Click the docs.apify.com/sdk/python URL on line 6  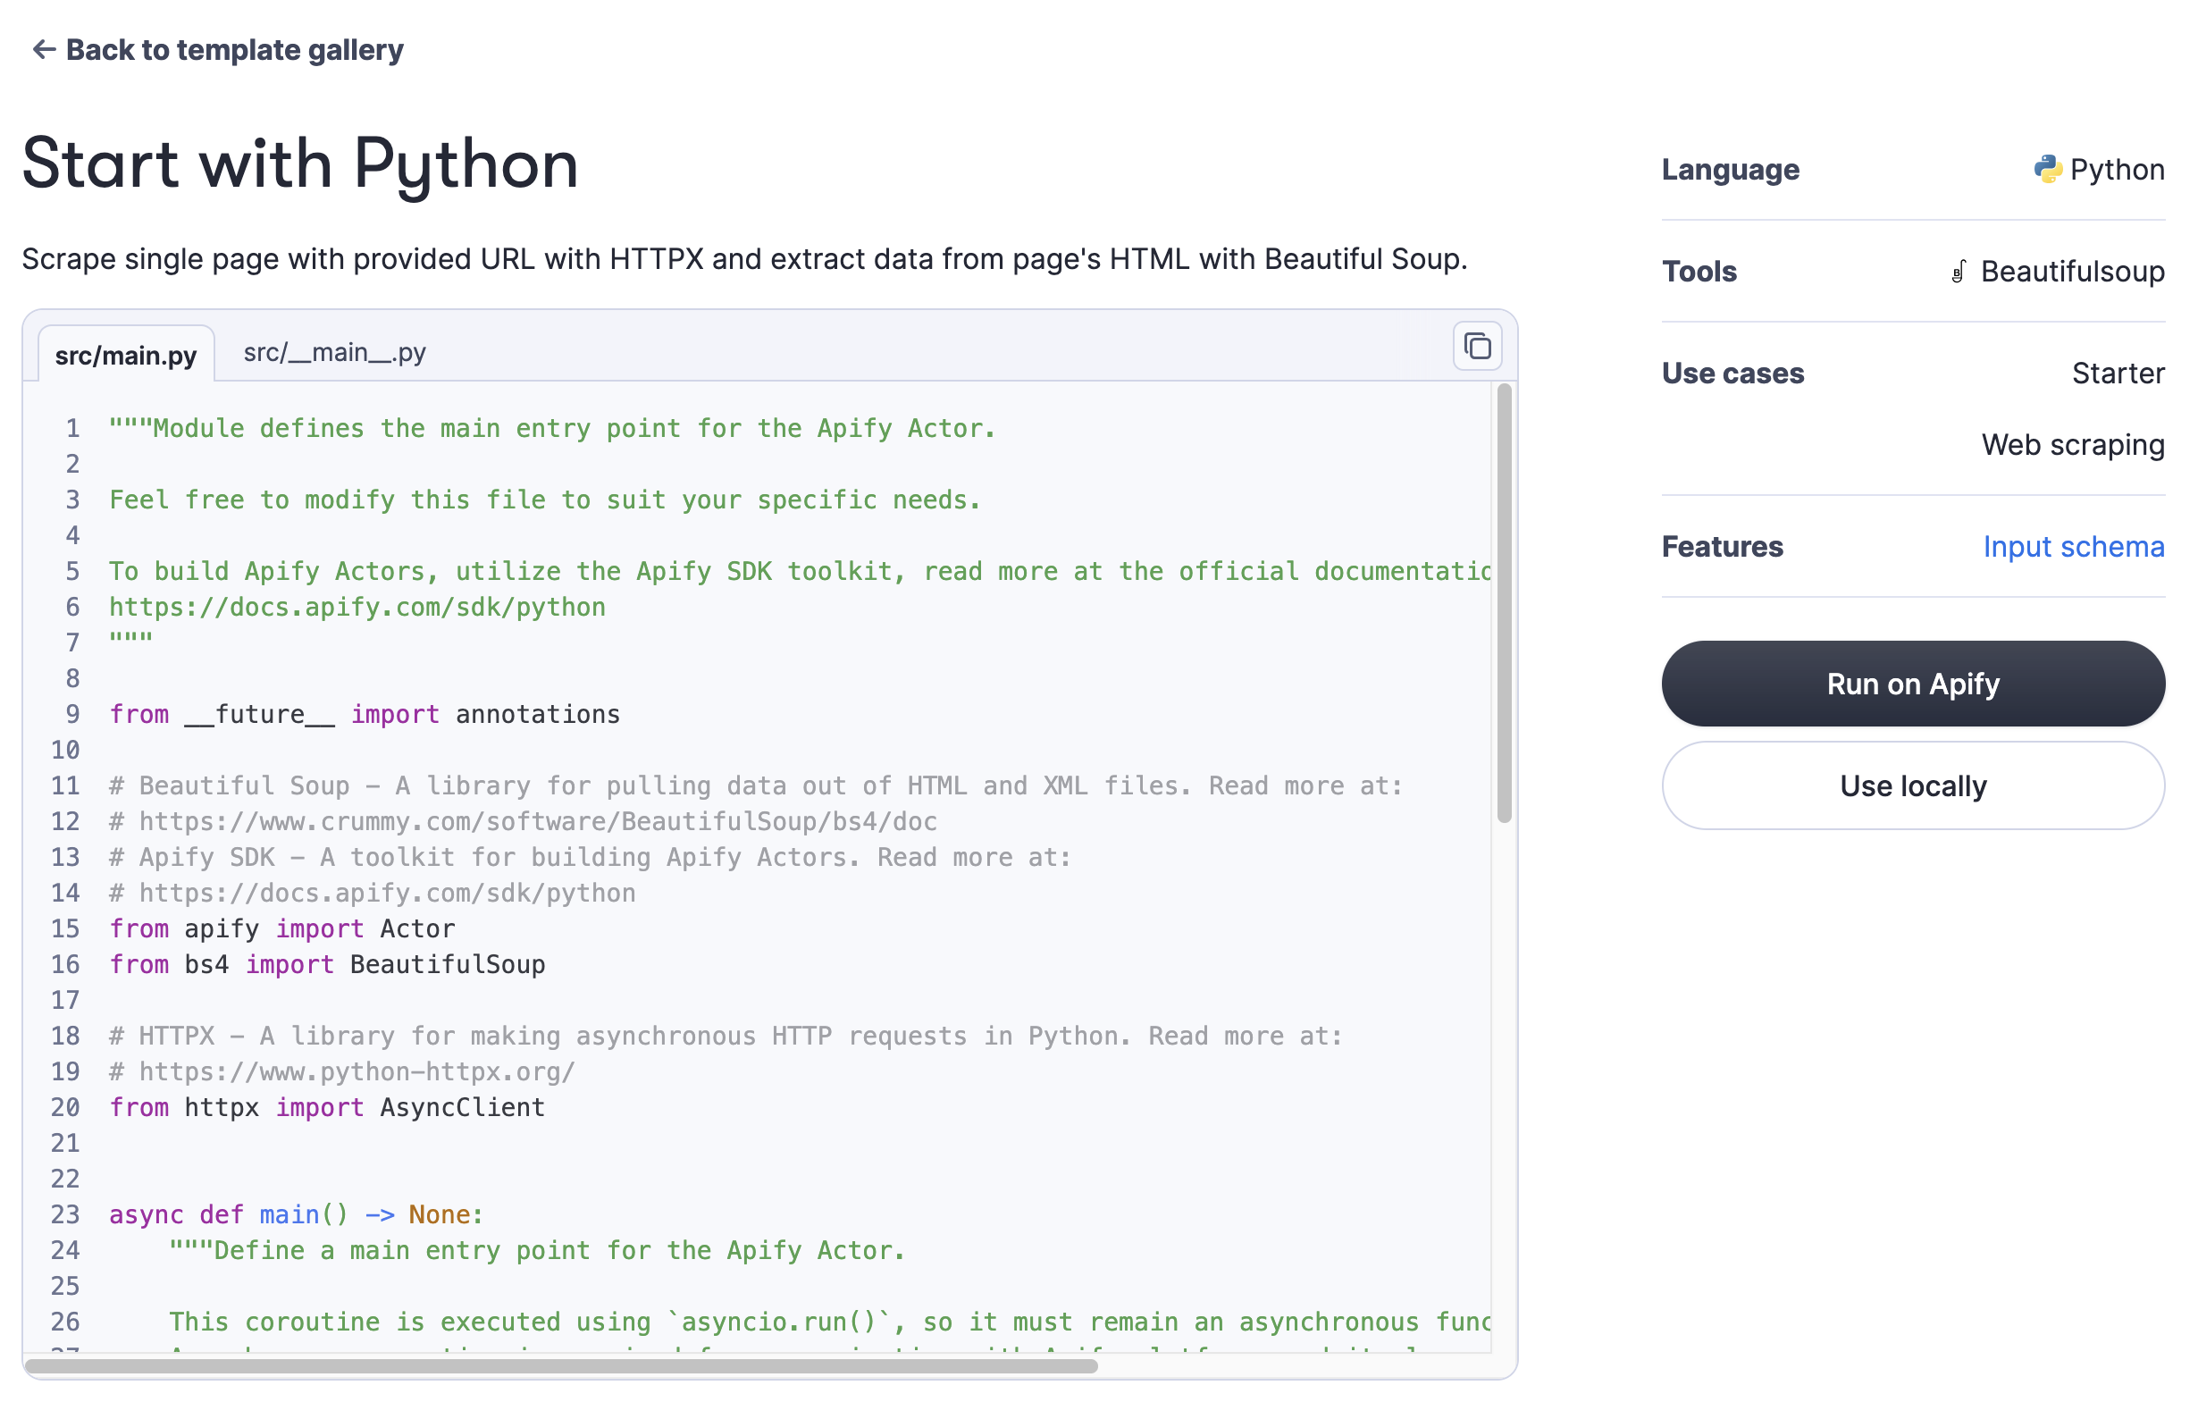(357, 607)
